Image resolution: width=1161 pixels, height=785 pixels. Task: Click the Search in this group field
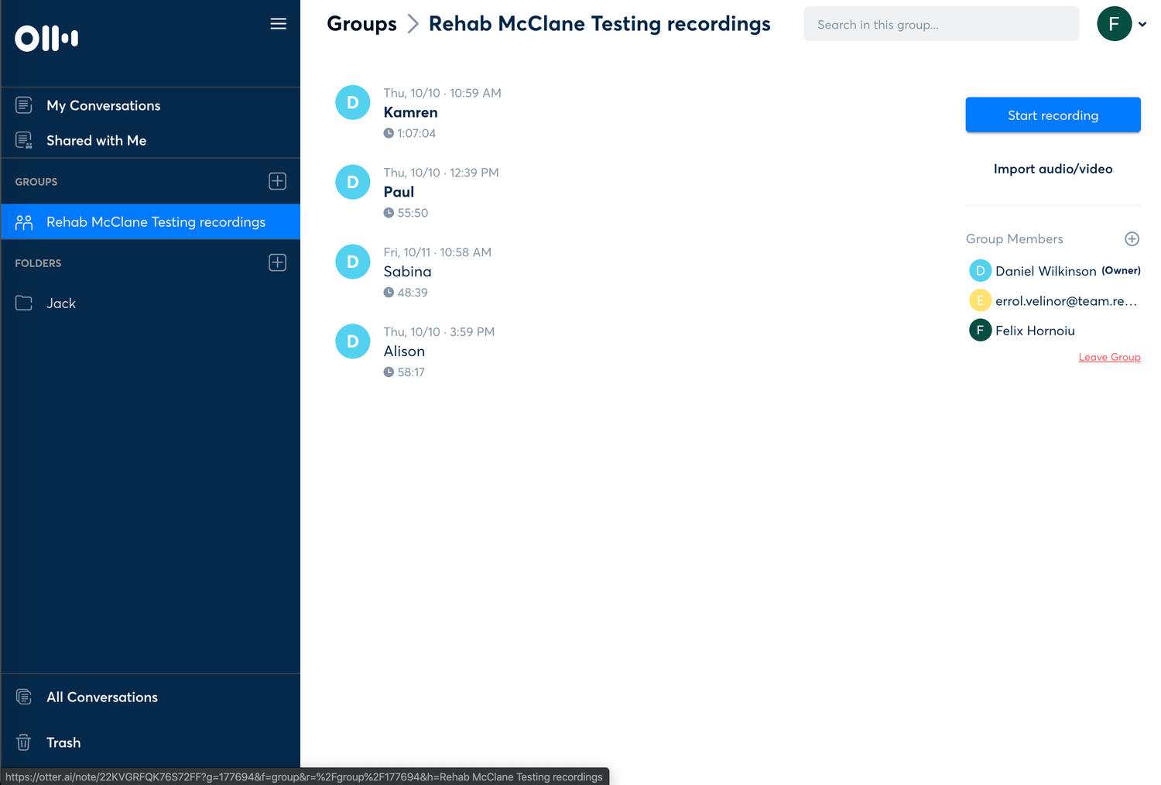[x=941, y=24]
